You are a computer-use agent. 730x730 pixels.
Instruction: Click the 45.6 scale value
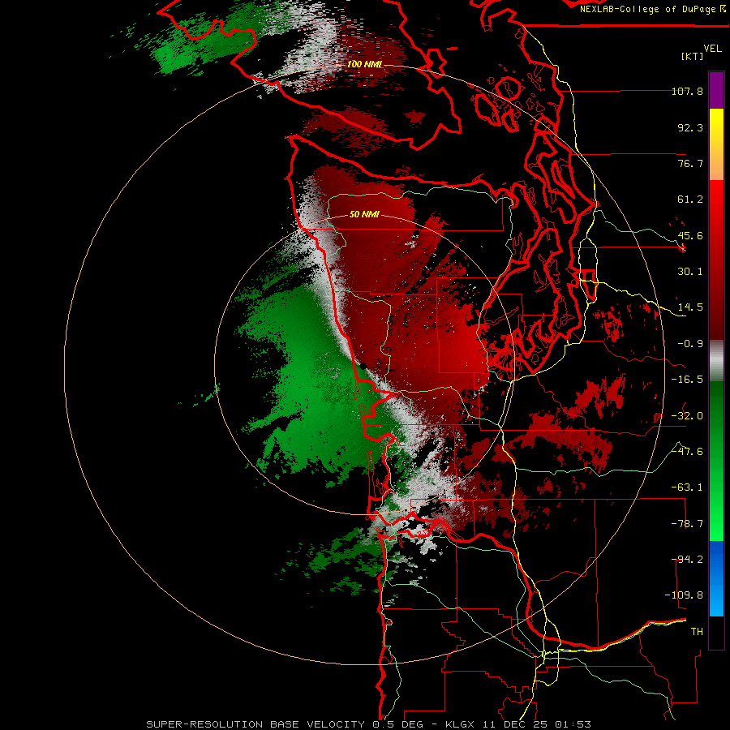tap(690, 235)
